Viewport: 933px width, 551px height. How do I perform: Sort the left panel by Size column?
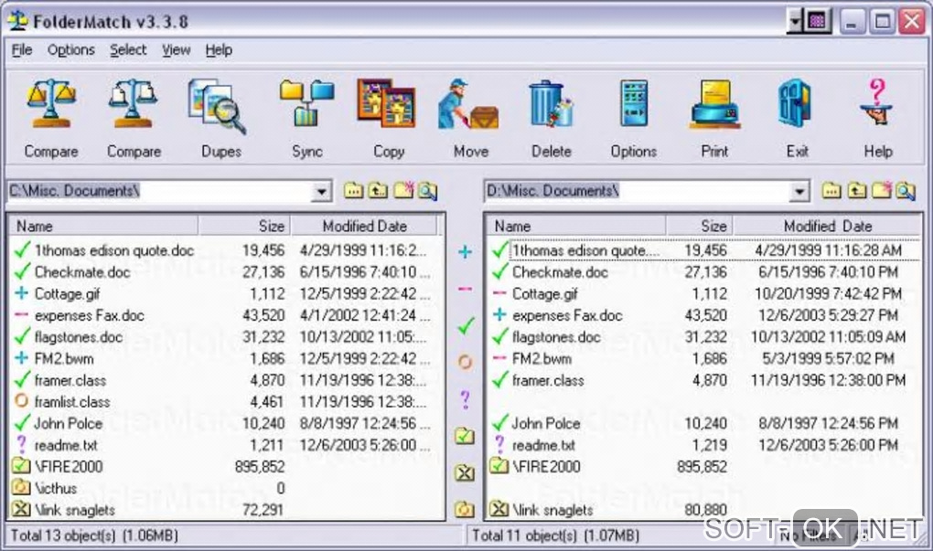tap(244, 226)
